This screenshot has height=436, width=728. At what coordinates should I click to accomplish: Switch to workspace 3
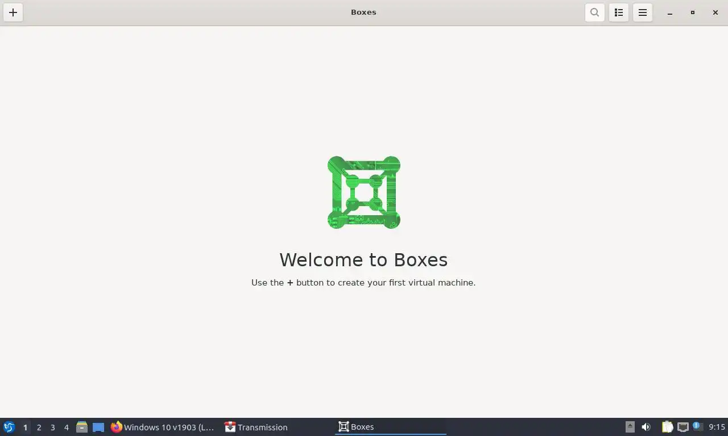[52, 427]
